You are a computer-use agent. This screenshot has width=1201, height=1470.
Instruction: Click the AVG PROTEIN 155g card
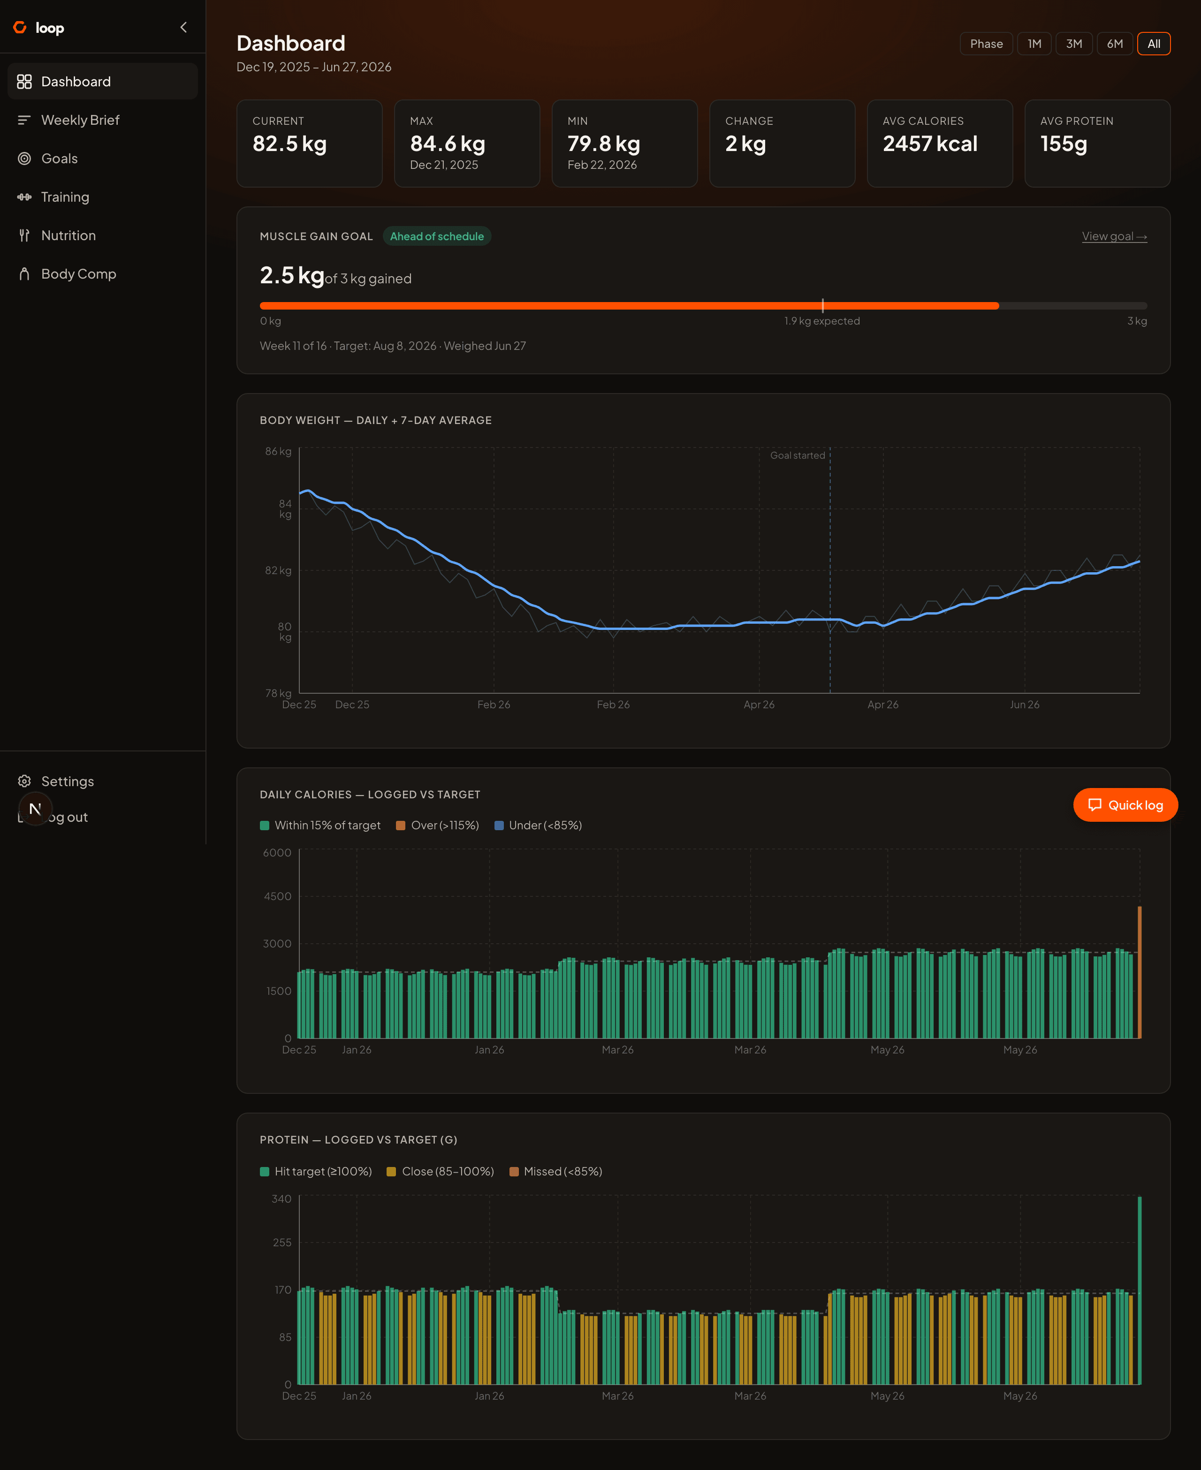(x=1097, y=143)
